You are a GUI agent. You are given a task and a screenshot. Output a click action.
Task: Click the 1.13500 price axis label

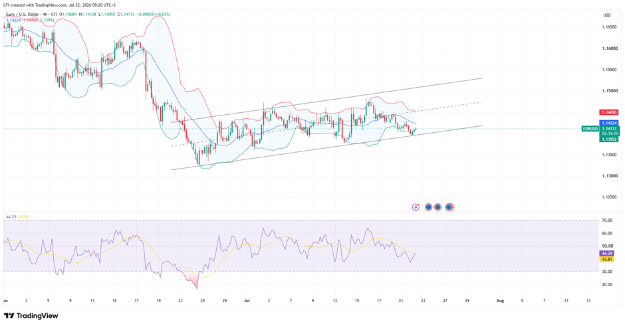pos(610,155)
